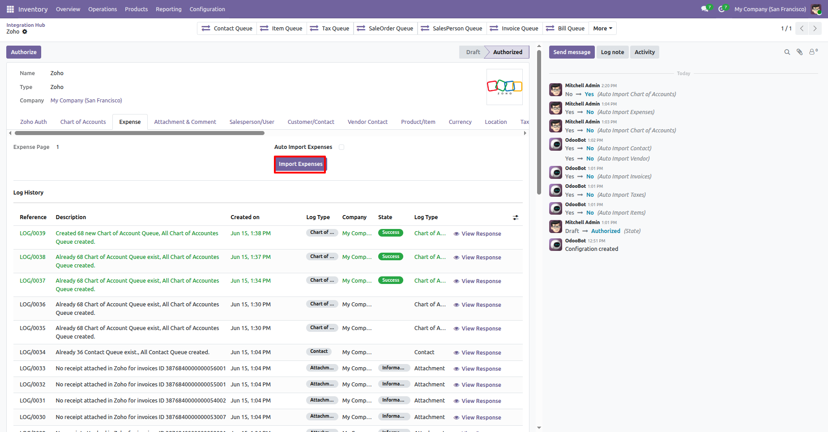Viewport: 828px width, 432px height.
Task: Click the Authorize button
Action: click(x=24, y=52)
